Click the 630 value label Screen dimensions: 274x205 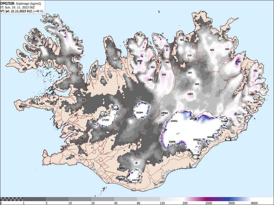point(164,74)
